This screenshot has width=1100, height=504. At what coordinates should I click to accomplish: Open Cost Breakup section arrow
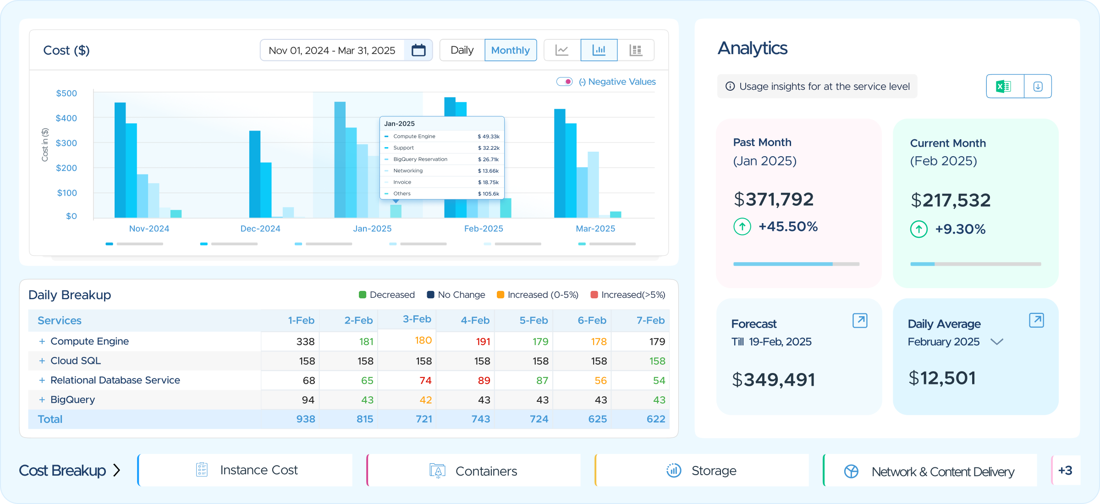(x=117, y=471)
